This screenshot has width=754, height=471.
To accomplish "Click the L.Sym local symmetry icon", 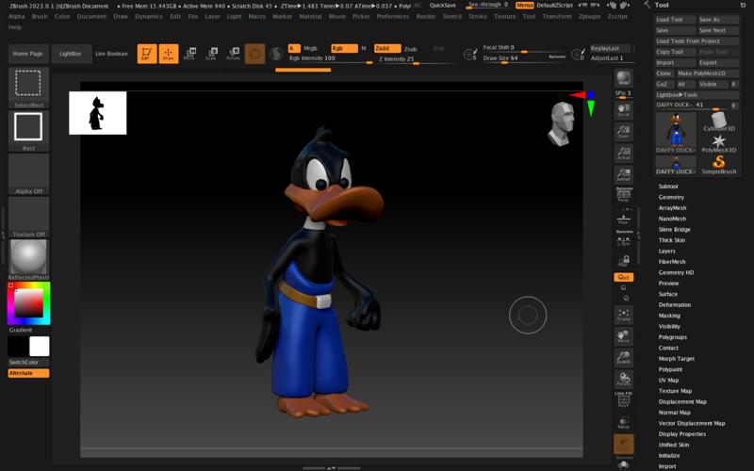I will [x=624, y=241].
